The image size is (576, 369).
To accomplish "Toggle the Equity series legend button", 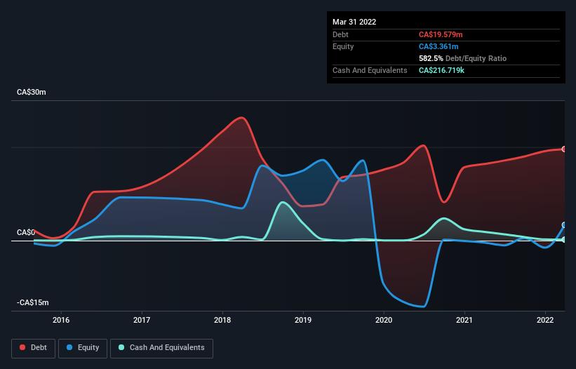I will [x=83, y=348].
